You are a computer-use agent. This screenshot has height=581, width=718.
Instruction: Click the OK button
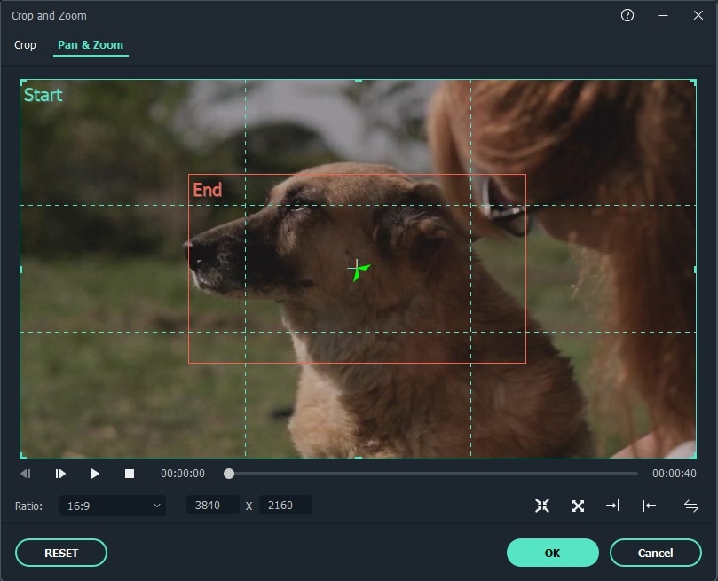[x=552, y=553]
